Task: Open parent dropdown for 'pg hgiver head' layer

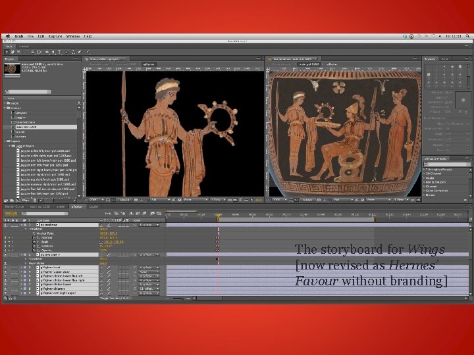Action: click(149, 267)
